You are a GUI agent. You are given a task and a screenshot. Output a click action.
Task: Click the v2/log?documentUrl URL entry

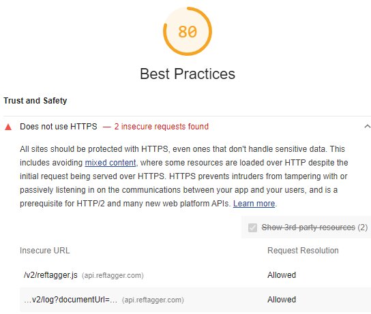(70, 300)
